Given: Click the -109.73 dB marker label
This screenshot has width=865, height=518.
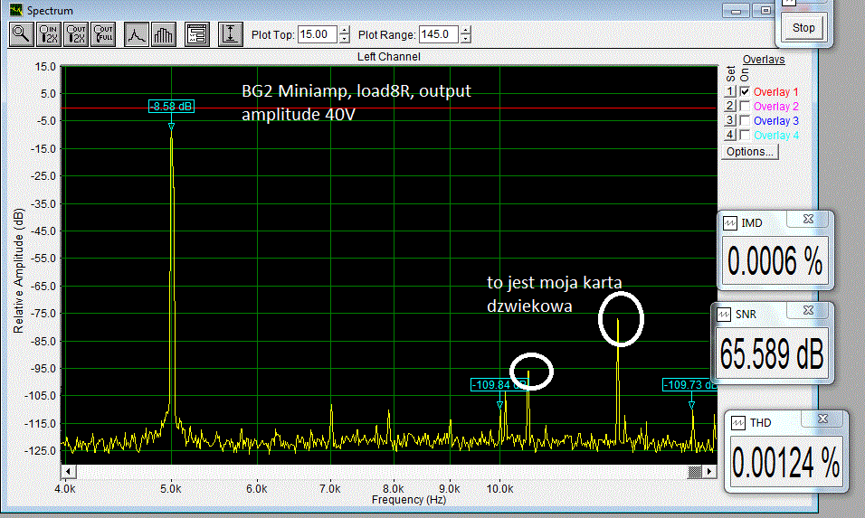Looking at the screenshot, I should coord(689,384).
